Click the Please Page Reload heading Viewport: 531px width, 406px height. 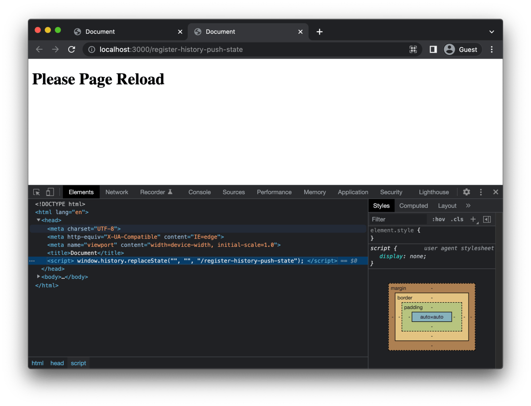98,79
